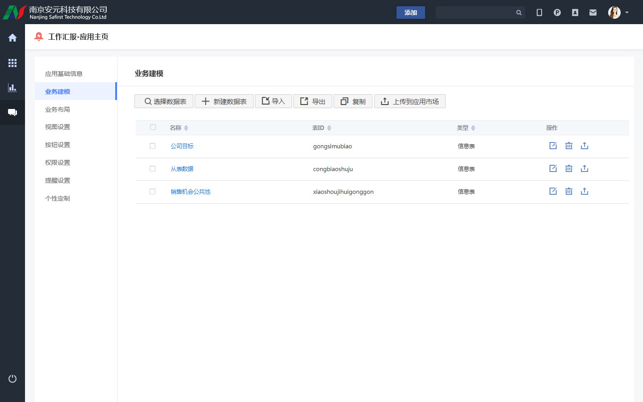The image size is (643, 402).
Task: Upload the 从表数据 table
Action: point(585,168)
